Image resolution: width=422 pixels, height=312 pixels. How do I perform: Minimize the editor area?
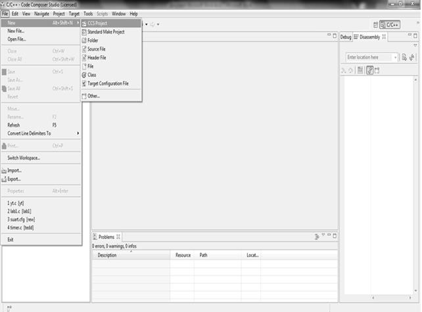tap(329, 35)
